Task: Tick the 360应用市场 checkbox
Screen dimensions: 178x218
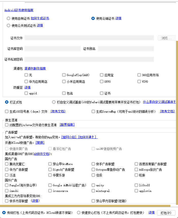Action: coord(139,75)
